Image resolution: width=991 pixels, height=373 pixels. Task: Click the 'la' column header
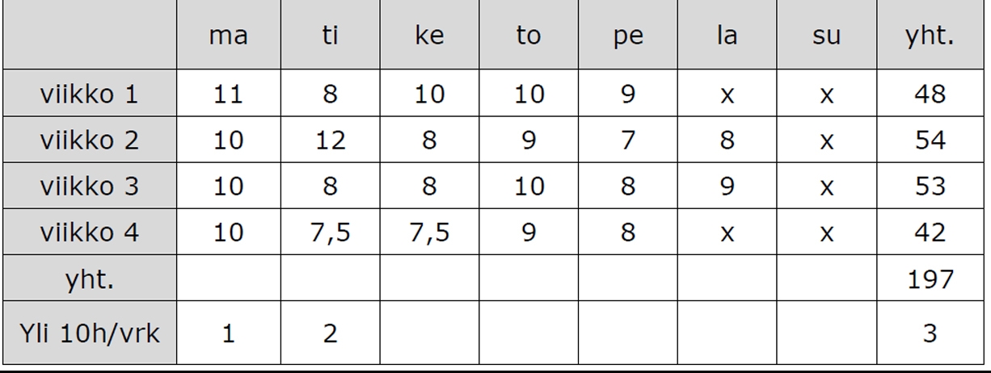tap(727, 37)
